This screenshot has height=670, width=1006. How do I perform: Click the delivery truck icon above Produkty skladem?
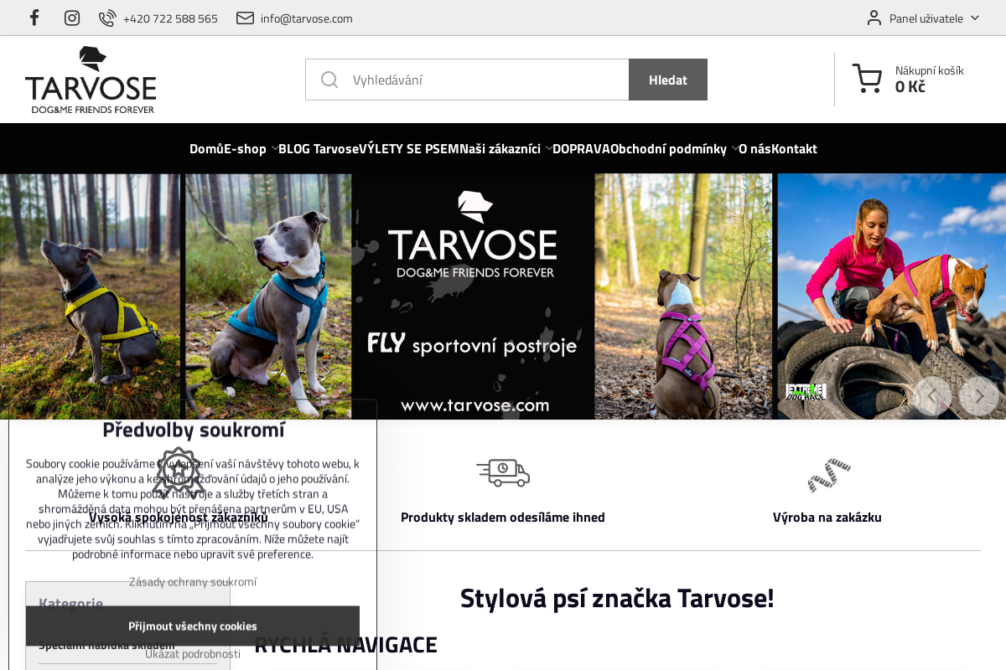click(x=502, y=472)
